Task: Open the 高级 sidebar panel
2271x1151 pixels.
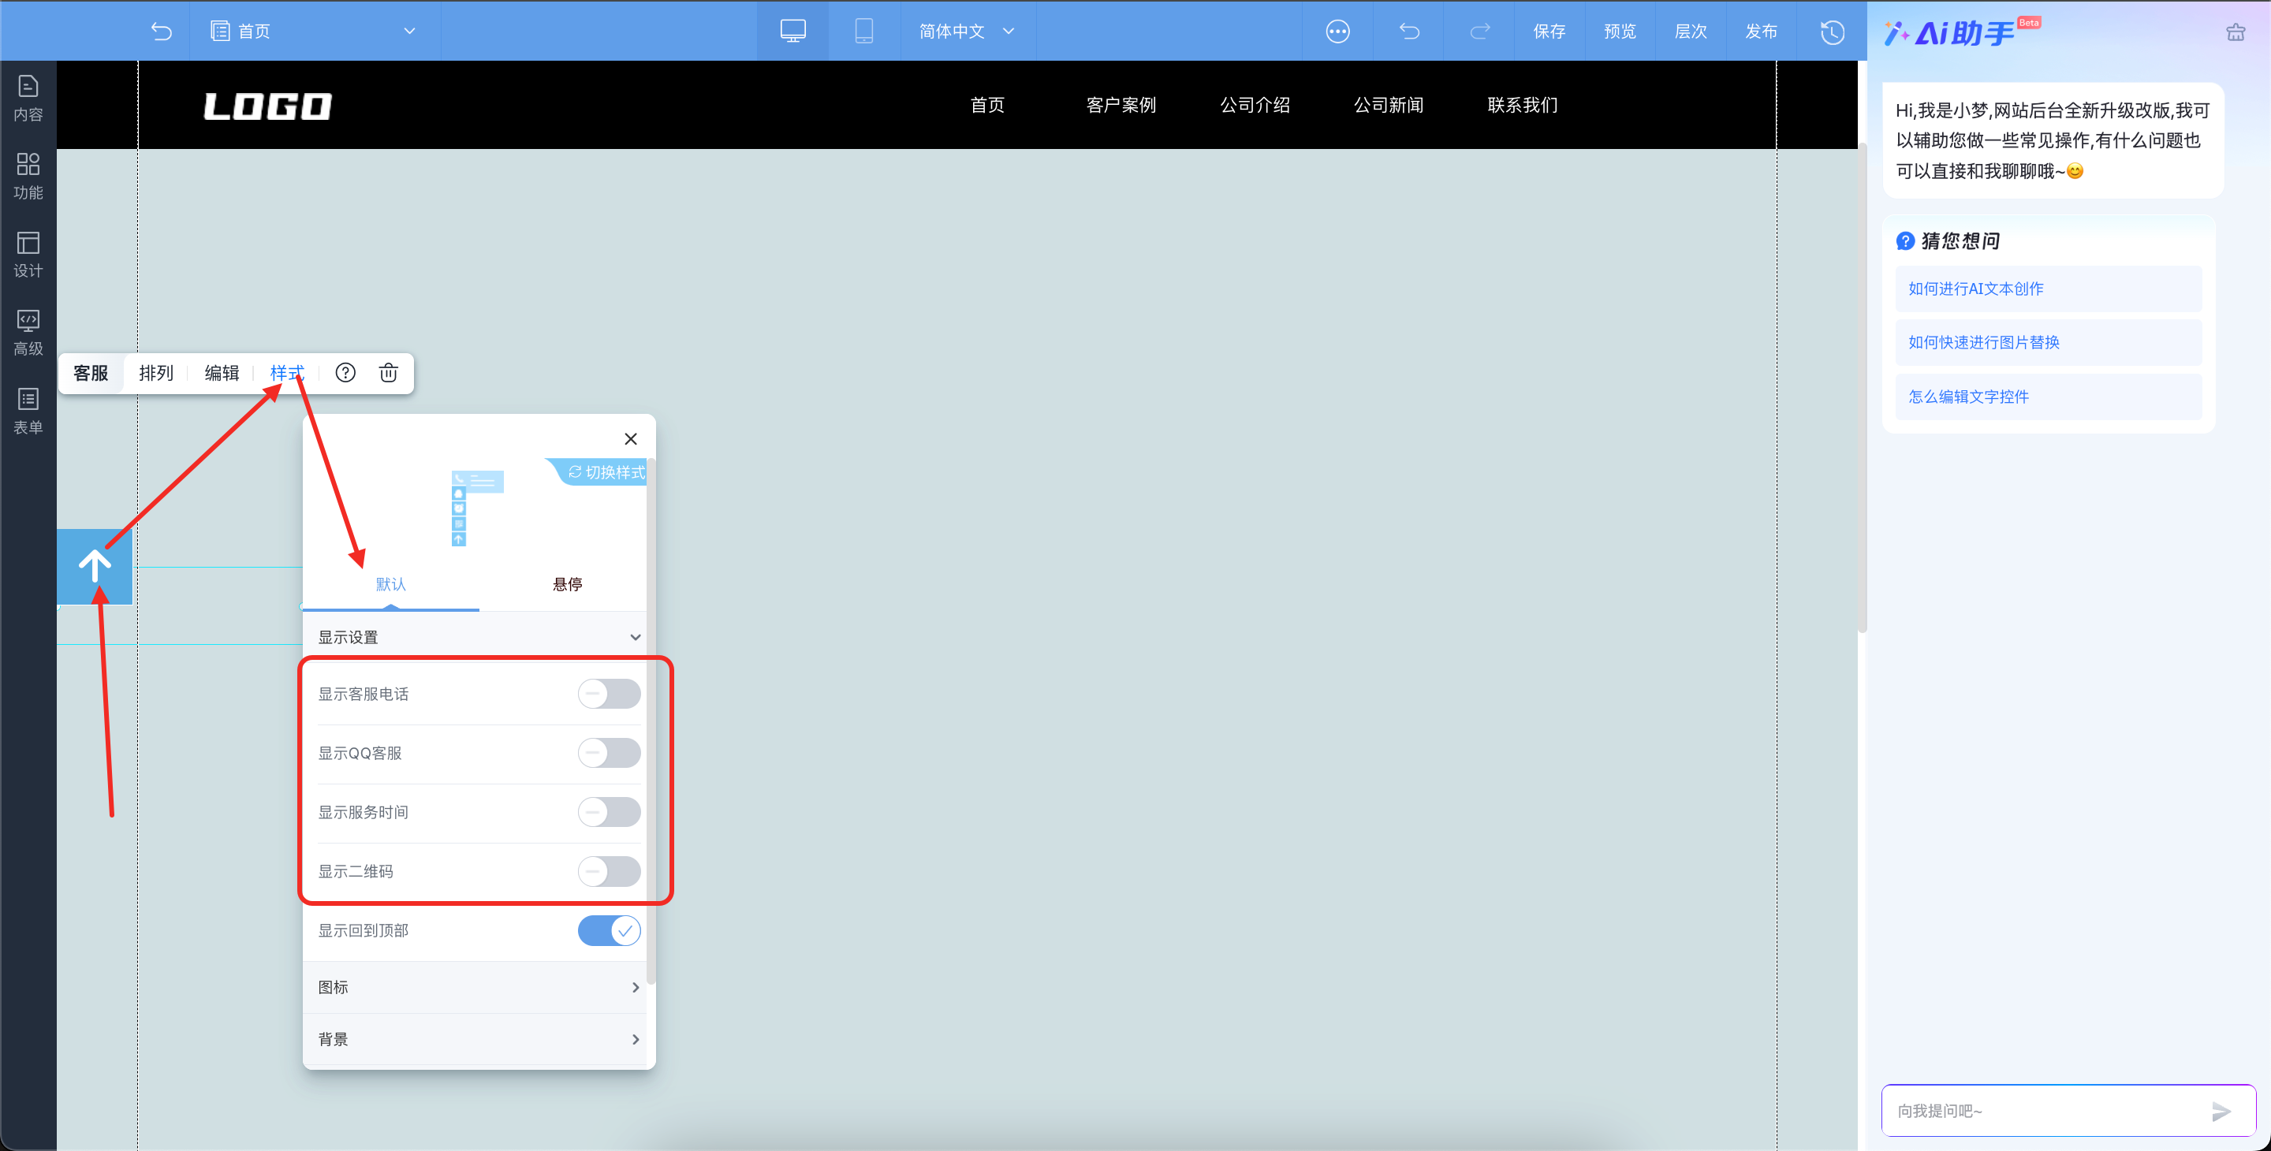Action: tap(28, 332)
